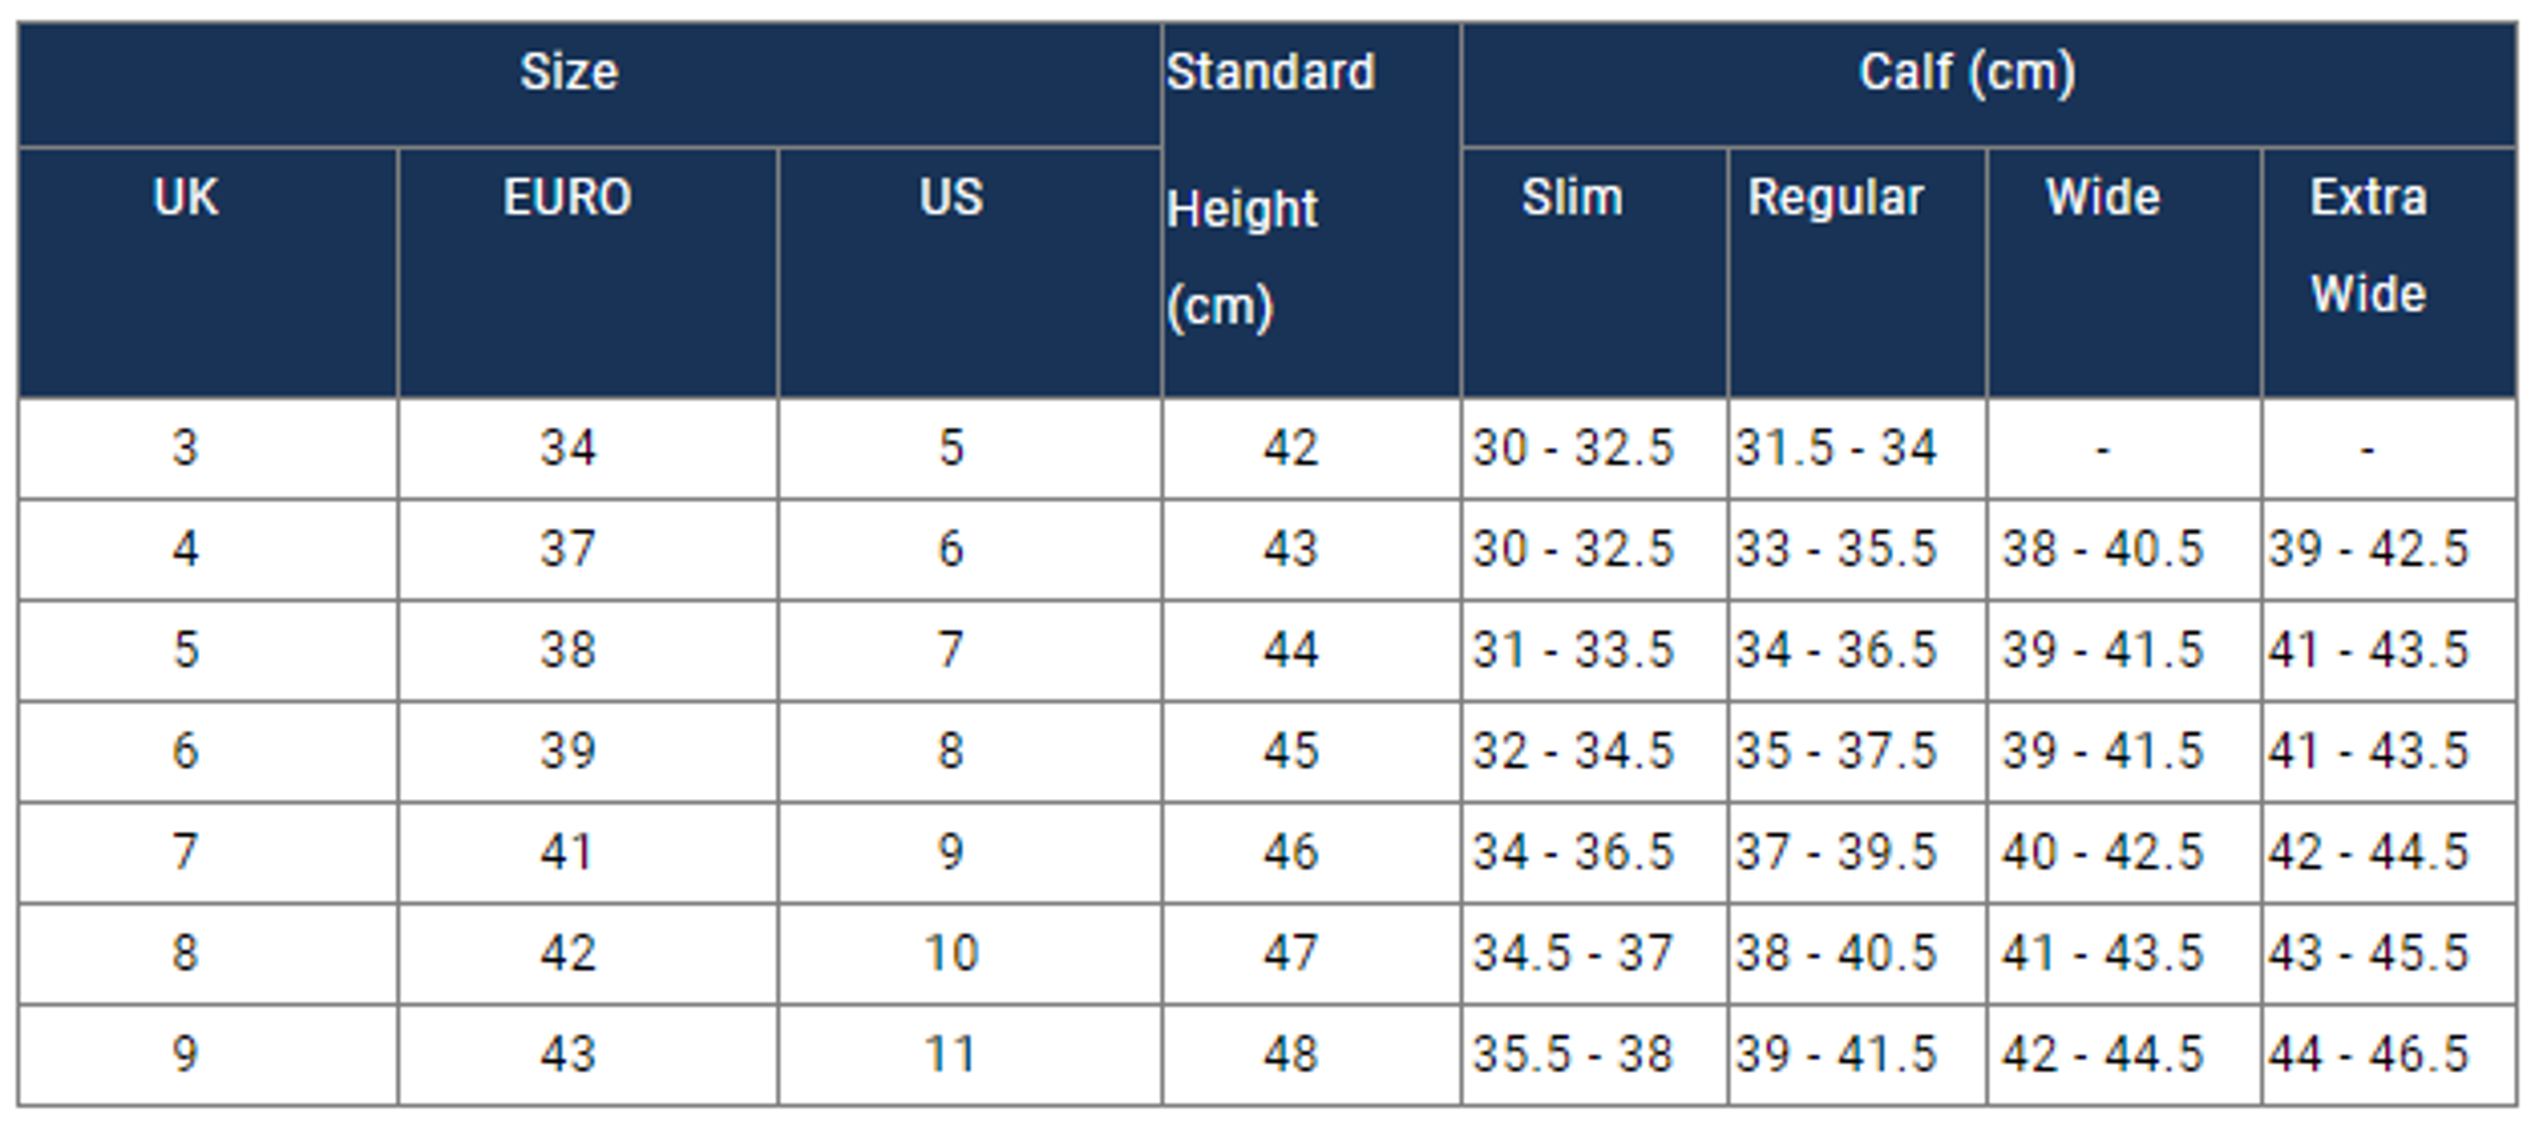Screen dimensions: 2548x1132
Task: Click the standard height 44 cell
Action: click(x=1291, y=650)
